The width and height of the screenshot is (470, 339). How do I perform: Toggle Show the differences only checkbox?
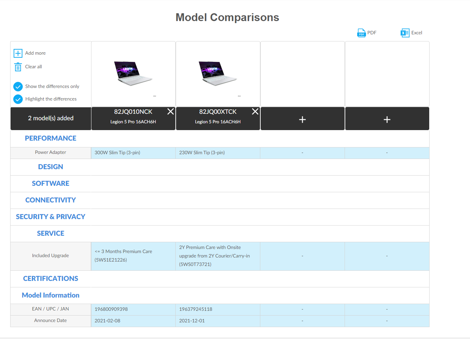(18, 87)
